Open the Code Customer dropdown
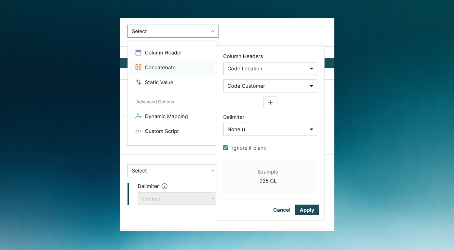The image size is (454, 250). tap(270, 86)
